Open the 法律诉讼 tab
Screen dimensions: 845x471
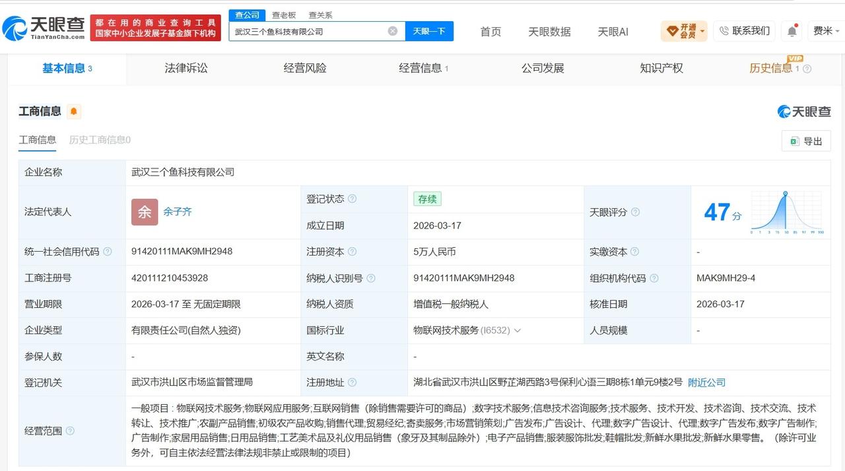tap(186, 68)
